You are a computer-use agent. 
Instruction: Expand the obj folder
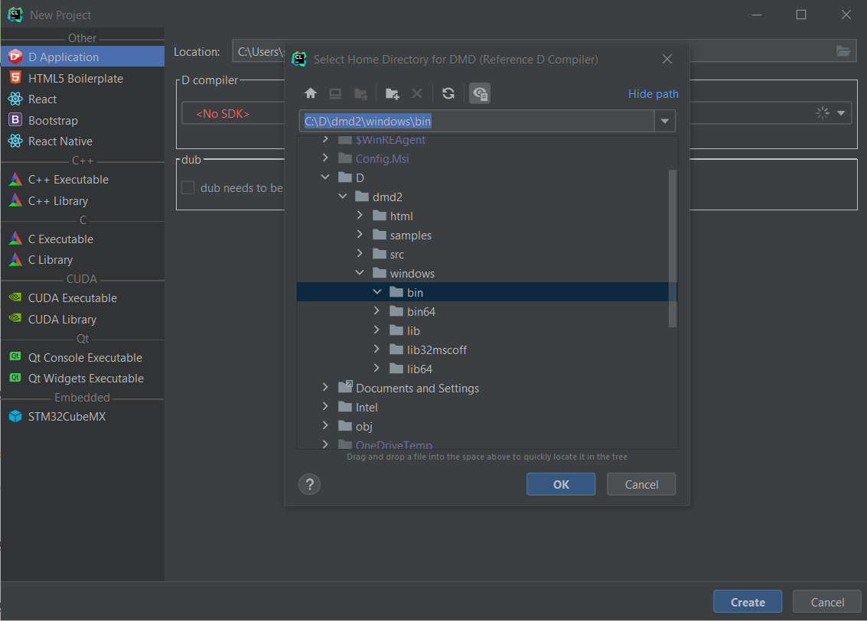pos(325,426)
